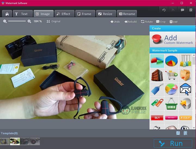Click the Rotate tool
196x149 pixels.
pyautogui.click(x=147, y=22)
